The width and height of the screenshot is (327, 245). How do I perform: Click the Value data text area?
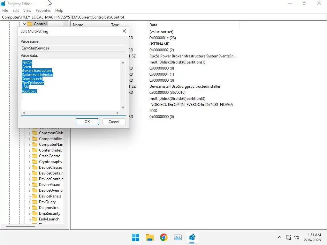pyautogui.click(x=71, y=85)
